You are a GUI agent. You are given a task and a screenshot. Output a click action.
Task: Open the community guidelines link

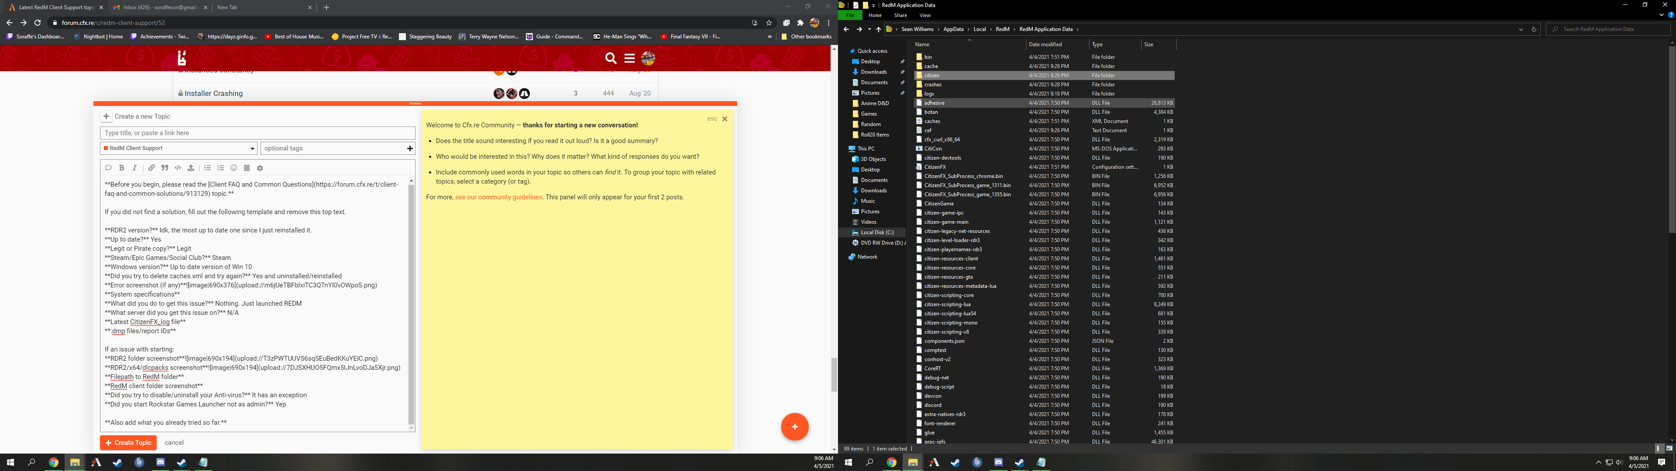click(498, 197)
